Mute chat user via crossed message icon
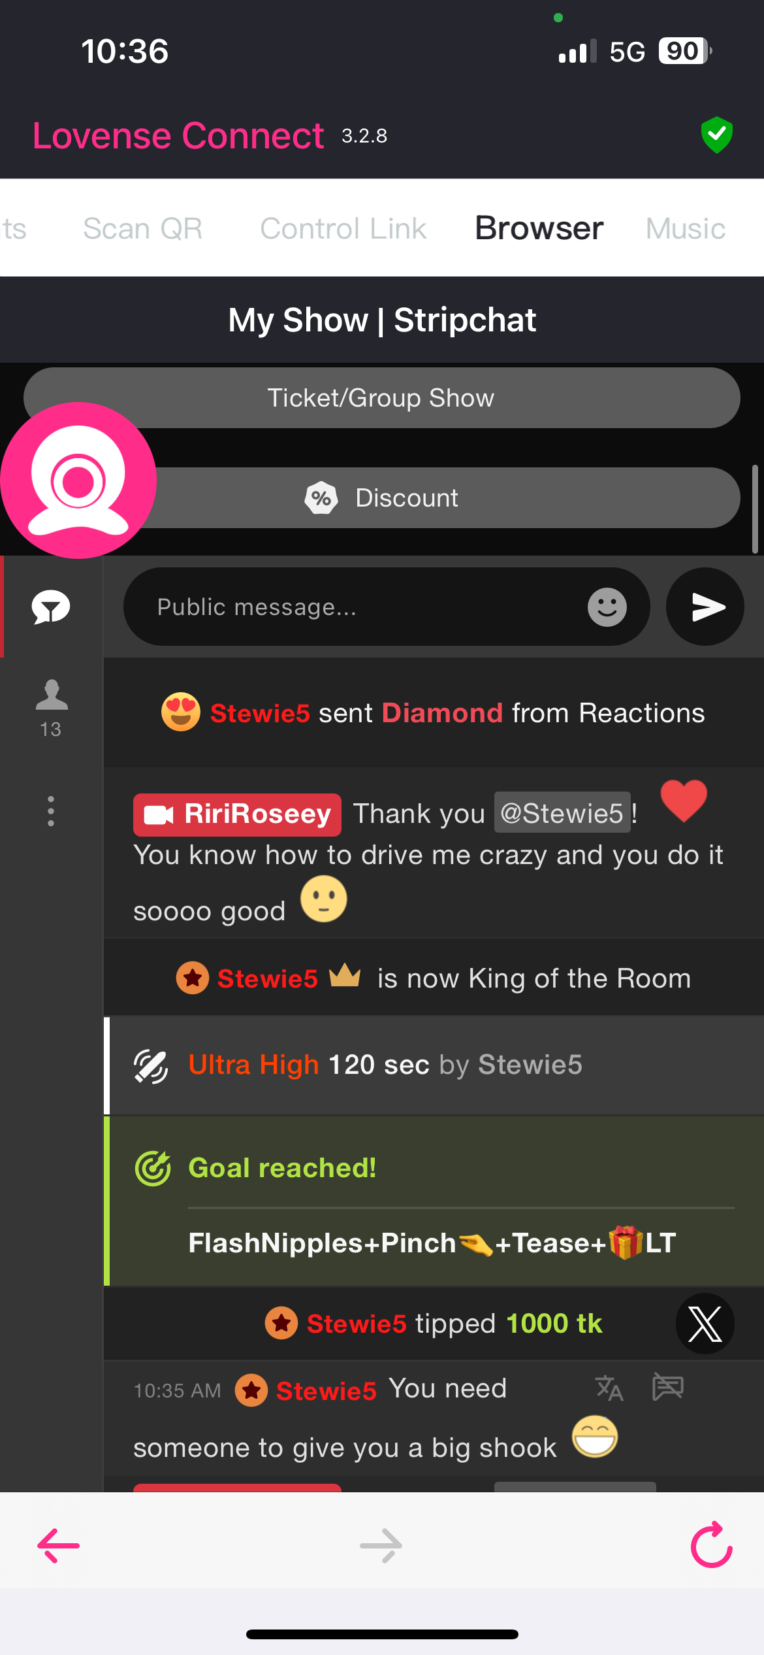Image resolution: width=764 pixels, height=1655 pixels. 668,1386
